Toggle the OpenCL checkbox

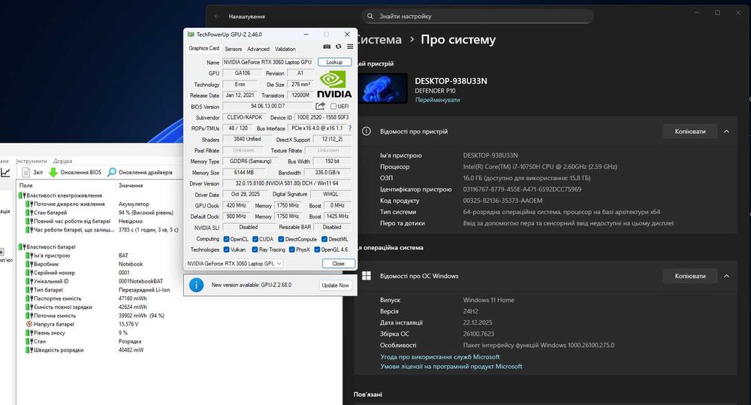[x=227, y=239]
